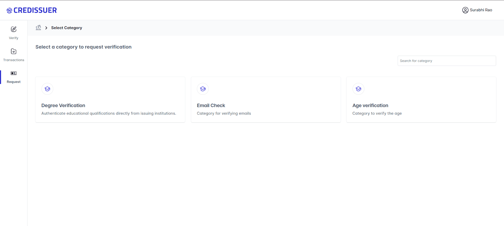Open the Email Check card title
This screenshot has height=226, width=504.
click(211, 105)
